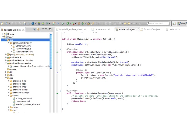Image resolution: width=187 pixels, height=133 pixels.
Task: Collapse the Android Dependencies node
Action: coord(6,63)
